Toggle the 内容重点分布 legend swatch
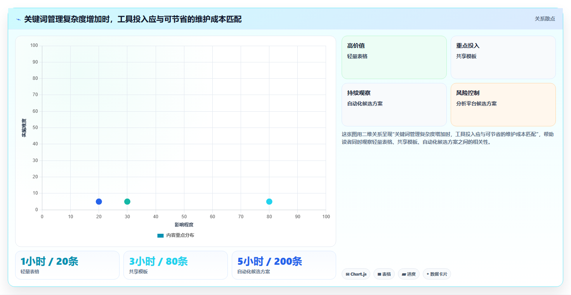Image resolution: width=571 pixels, height=295 pixels. point(160,235)
